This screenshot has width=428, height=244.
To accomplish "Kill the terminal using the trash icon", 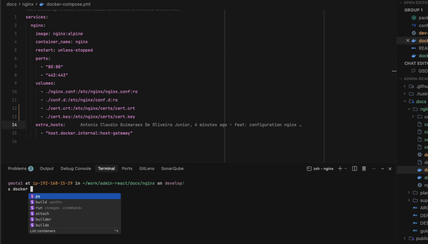I will tap(364, 169).
